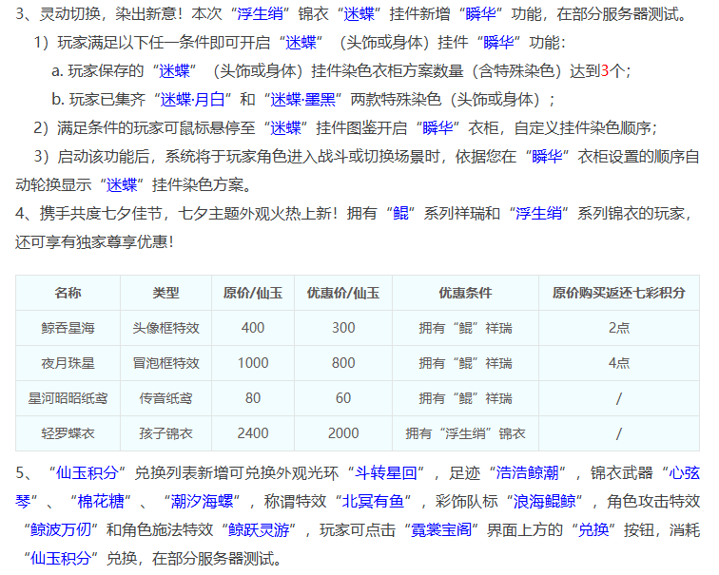Click original price 2400 for 轻罗蝶衣
The image size is (719, 575).
pyautogui.click(x=253, y=433)
